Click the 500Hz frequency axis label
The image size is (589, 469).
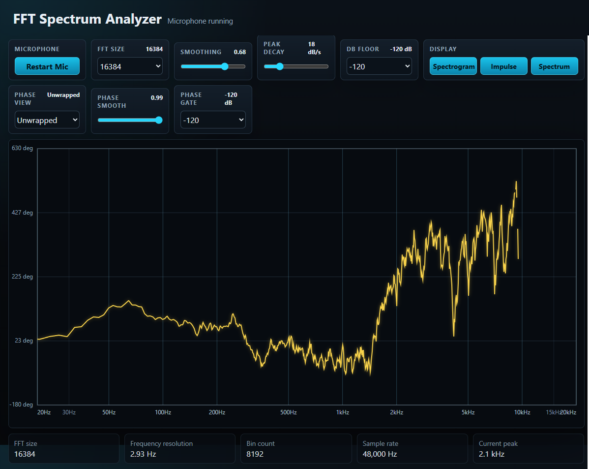click(x=289, y=412)
